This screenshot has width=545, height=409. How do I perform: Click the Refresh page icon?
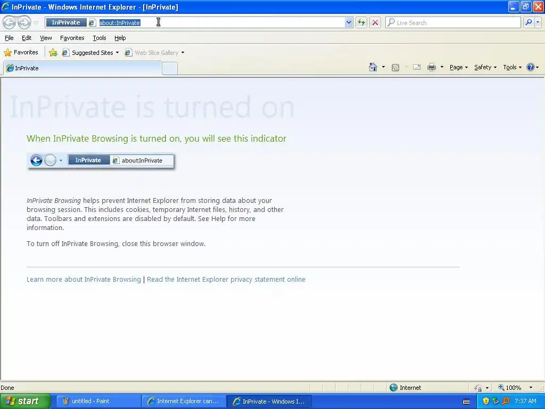(361, 22)
